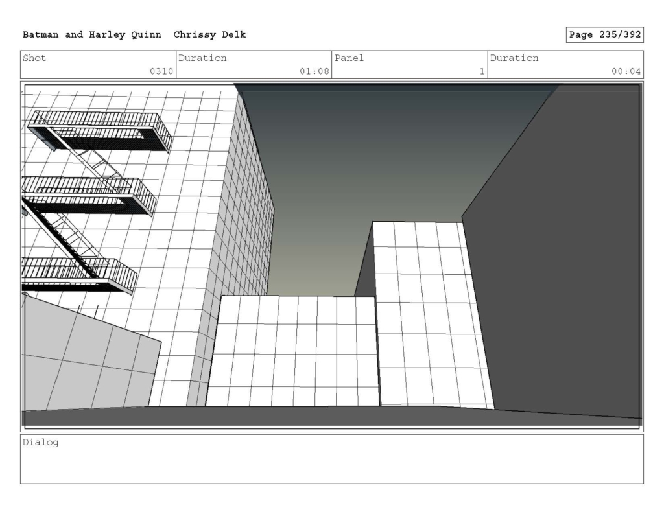This screenshot has width=664, height=514.
Task: Click the 'Dialog' label
Action: (40, 443)
